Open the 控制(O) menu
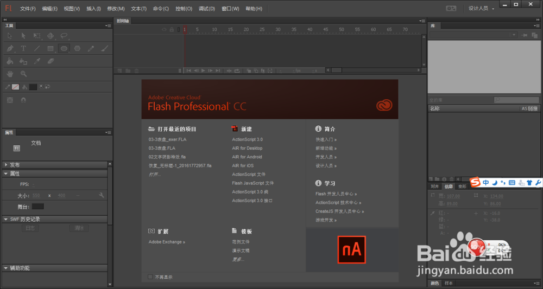 (x=184, y=9)
